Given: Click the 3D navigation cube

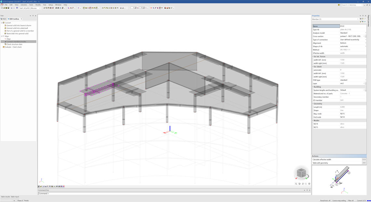Looking at the screenshot, I should 301,173.
